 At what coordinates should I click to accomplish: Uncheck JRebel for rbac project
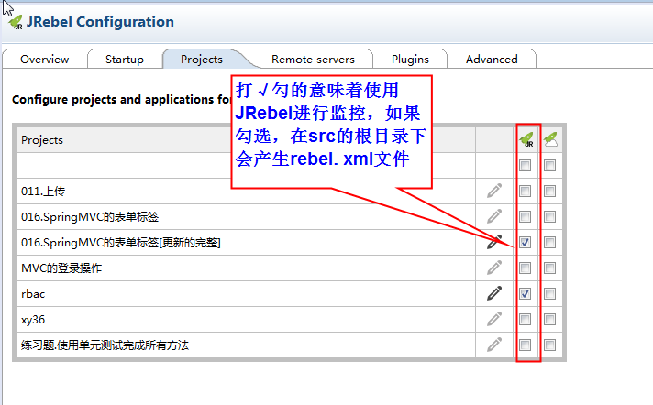pyautogui.click(x=526, y=293)
